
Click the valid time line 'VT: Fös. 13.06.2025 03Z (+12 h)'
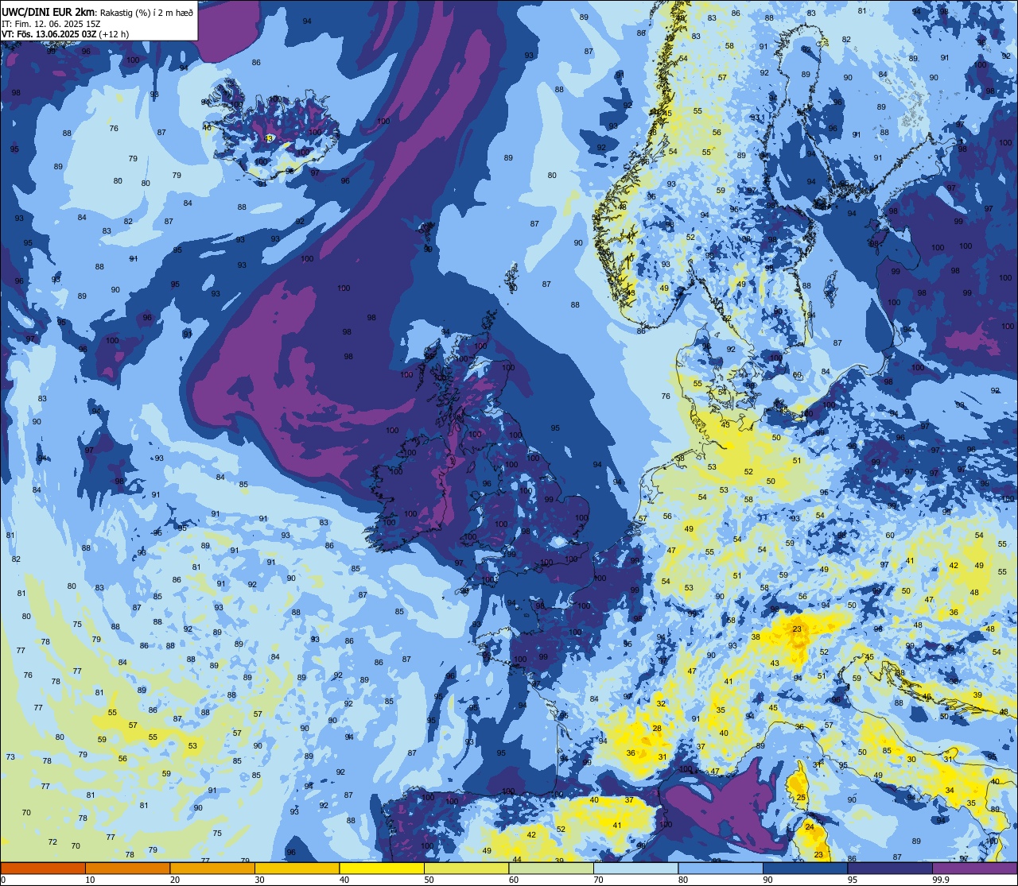point(65,34)
